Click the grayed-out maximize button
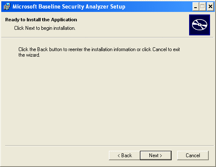This screenshot has height=167, width=216. tap(202, 6)
